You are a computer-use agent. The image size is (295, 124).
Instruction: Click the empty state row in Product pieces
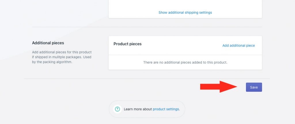[185, 62]
